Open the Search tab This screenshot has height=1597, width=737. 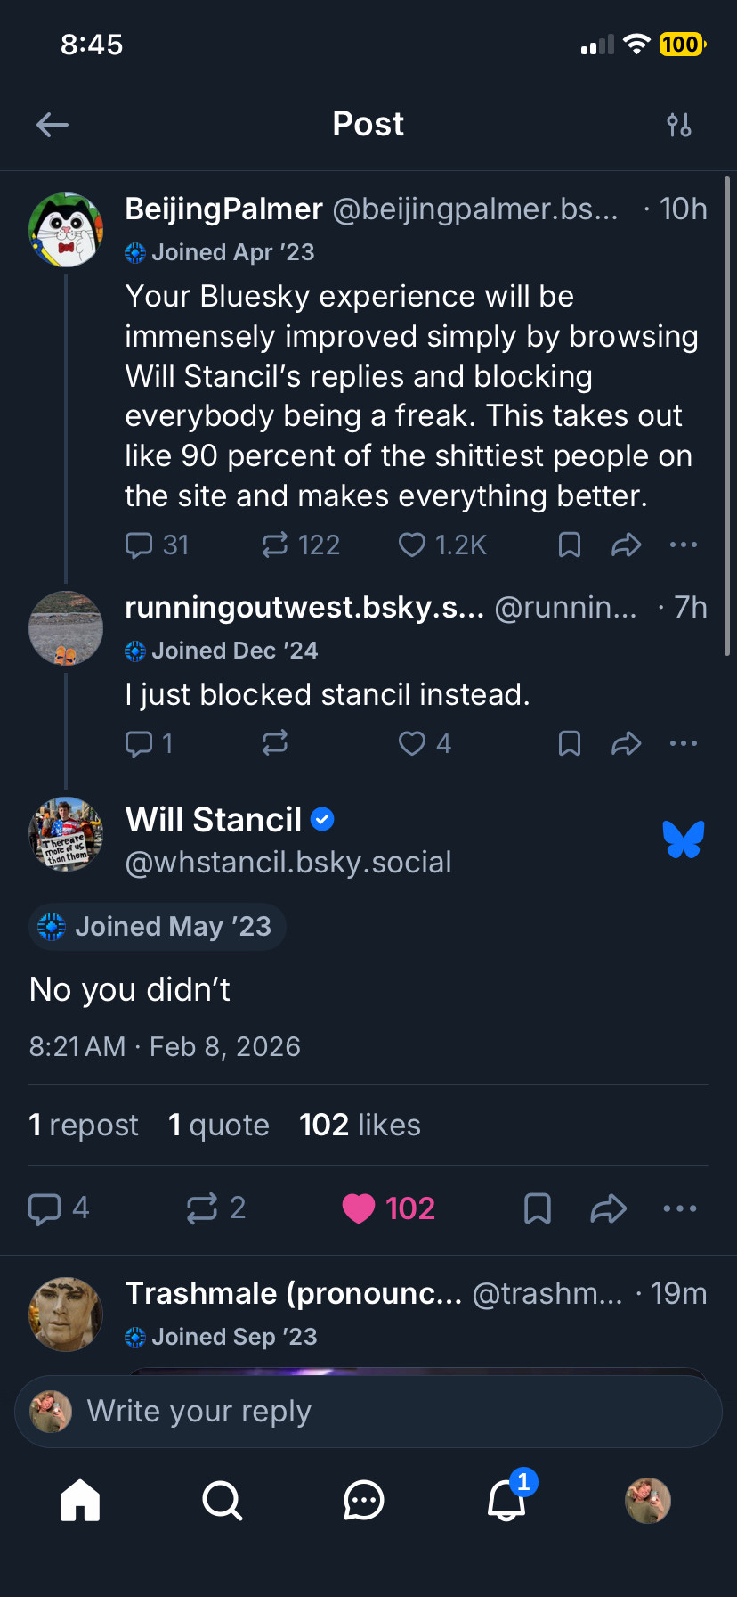(222, 1500)
